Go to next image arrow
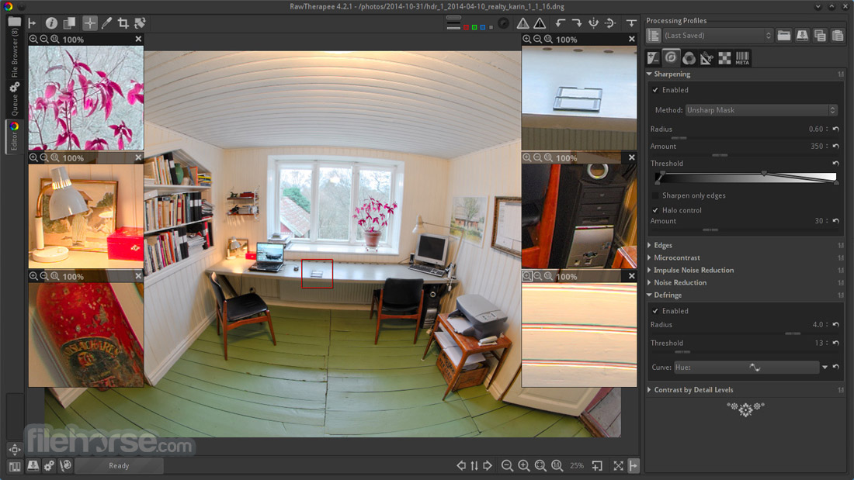 point(488,466)
